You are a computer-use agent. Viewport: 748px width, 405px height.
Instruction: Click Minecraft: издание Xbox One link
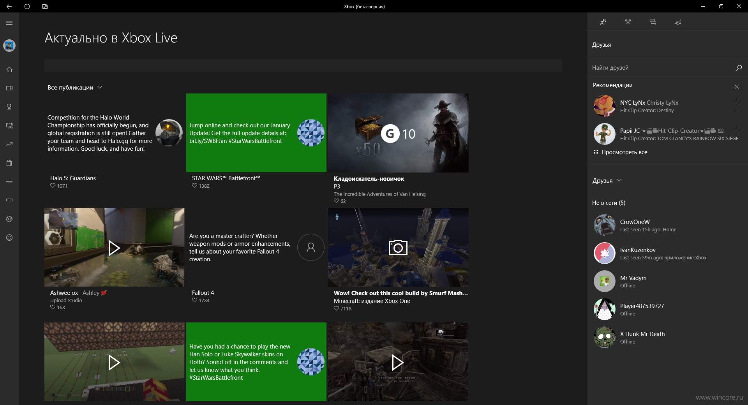pyautogui.click(x=372, y=301)
